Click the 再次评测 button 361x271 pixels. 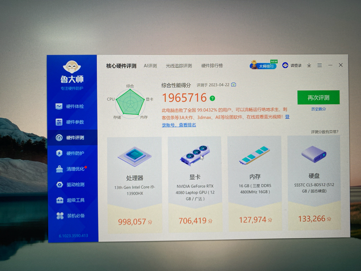pos(318,97)
